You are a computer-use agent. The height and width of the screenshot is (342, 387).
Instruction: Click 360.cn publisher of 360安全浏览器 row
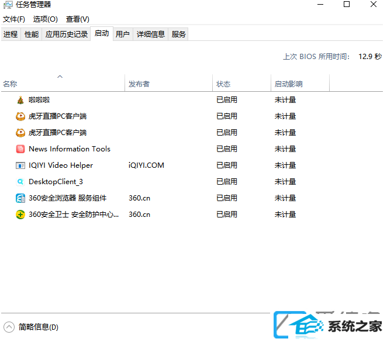tap(140, 198)
